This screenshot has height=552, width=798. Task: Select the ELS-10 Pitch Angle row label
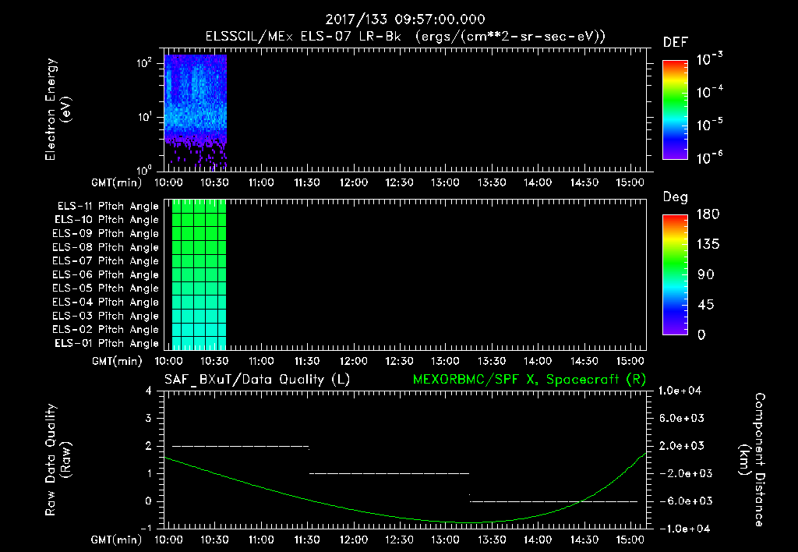107,220
